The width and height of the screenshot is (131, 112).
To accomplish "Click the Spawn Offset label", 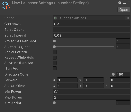I will point(15,86).
